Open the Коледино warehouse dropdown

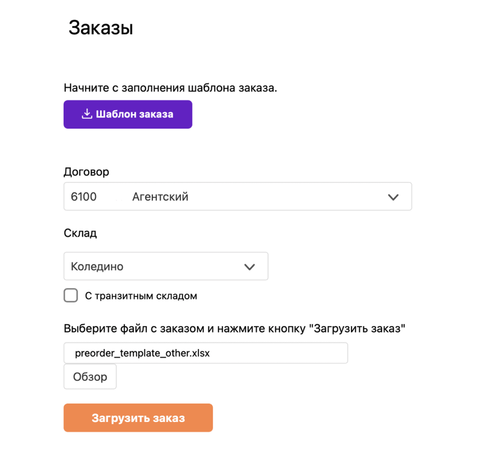pyautogui.click(x=166, y=266)
